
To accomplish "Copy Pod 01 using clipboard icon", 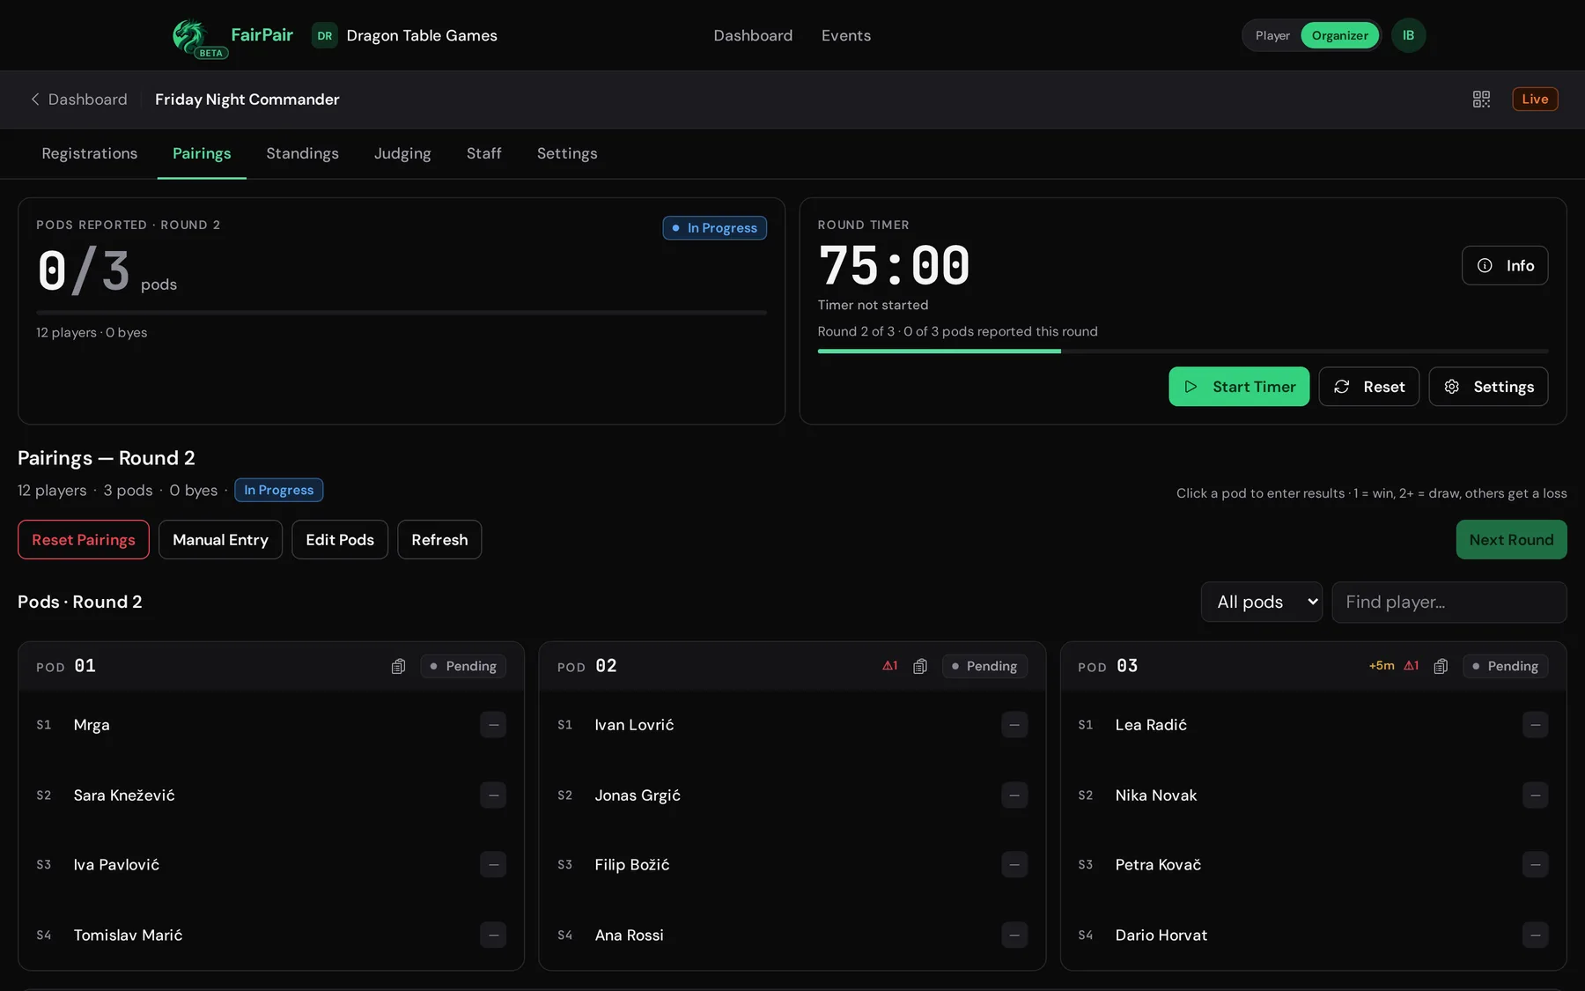I will click(398, 667).
